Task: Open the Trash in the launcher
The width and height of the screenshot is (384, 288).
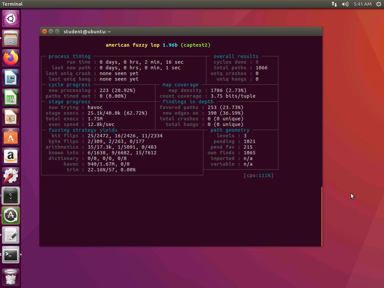Action: point(11,277)
